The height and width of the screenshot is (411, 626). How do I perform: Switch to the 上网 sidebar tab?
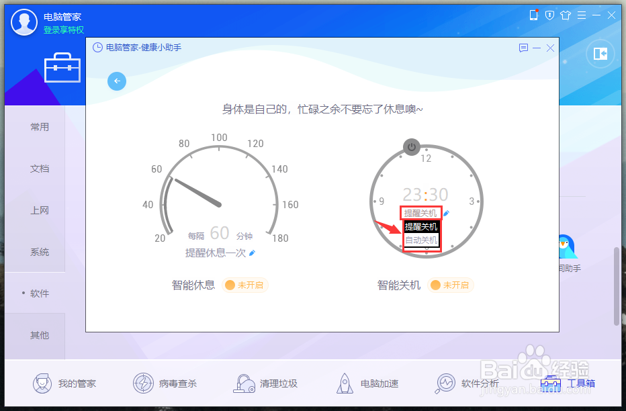pyautogui.click(x=40, y=210)
